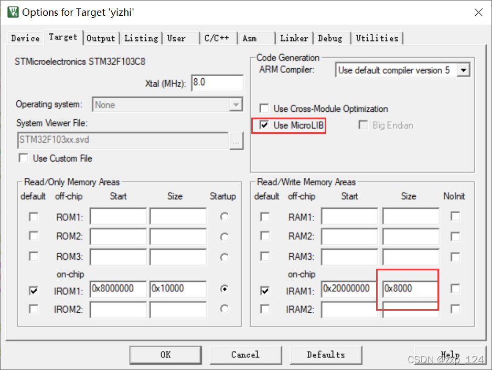The image size is (492, 370).
Task: Click the Help button
Action: pyautogui.click(x=450, y=355)
